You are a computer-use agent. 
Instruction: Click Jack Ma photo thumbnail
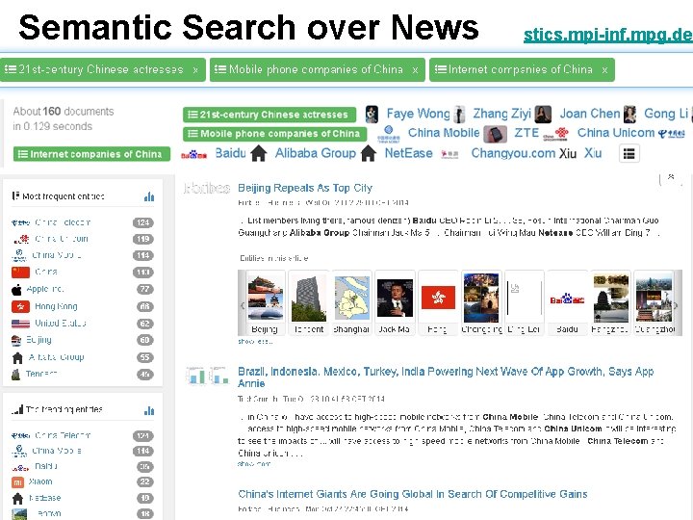click(x=395, y=298)
